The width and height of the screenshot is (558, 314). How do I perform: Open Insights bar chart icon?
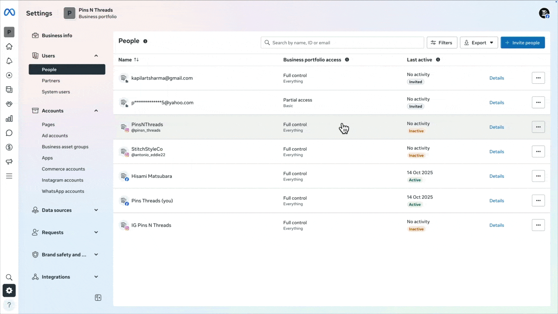[x=9, y=119]
